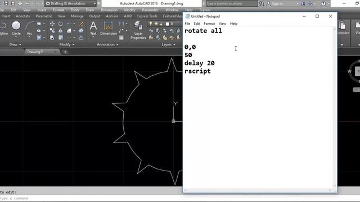Open the AutoCAD Tools menu

tap(75, 10)
